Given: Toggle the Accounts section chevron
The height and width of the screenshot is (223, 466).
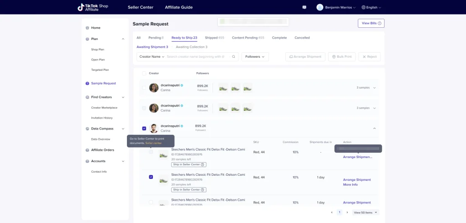Looking at the screenshot, I should tap(123, 161).
